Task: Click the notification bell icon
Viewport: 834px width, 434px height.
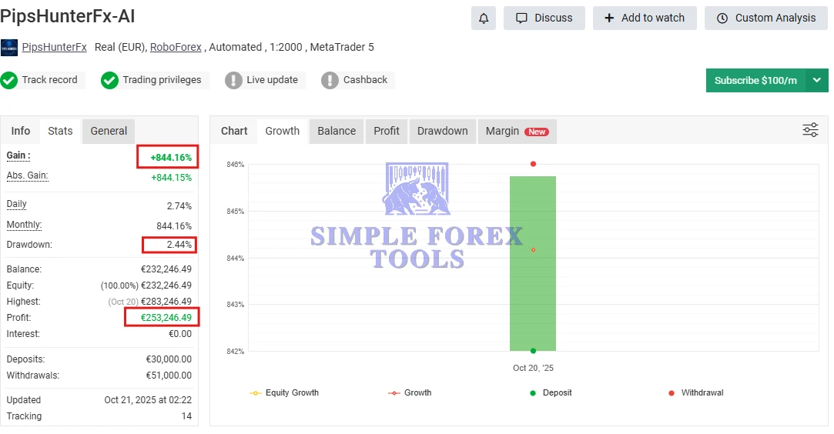Action: click(x=484, y=18)
